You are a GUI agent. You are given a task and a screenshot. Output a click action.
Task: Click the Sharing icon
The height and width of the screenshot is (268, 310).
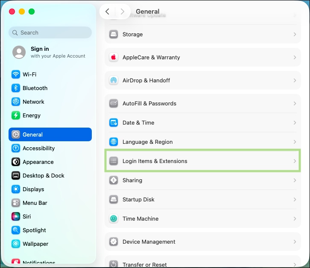click(x=114, y=180)
